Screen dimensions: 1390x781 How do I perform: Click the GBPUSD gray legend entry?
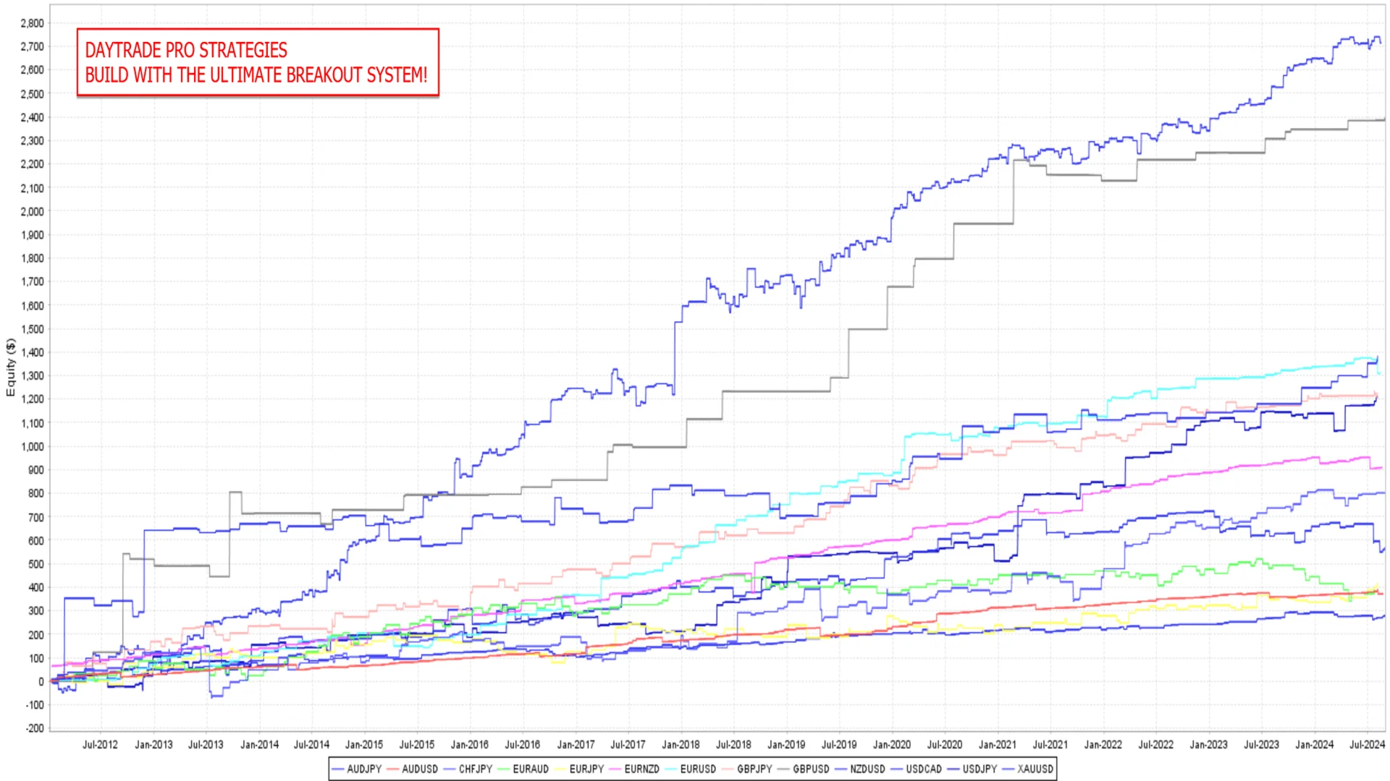point(804,769)
